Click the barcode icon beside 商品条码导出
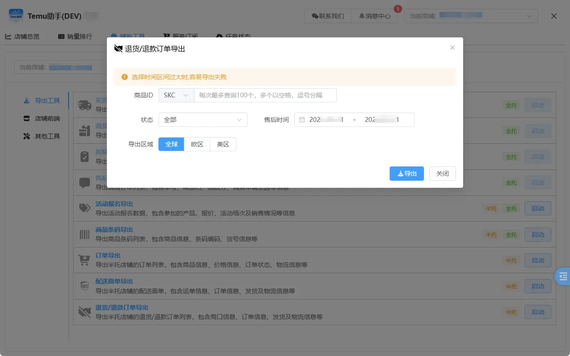The image size is (570, 356). point(85,234)
